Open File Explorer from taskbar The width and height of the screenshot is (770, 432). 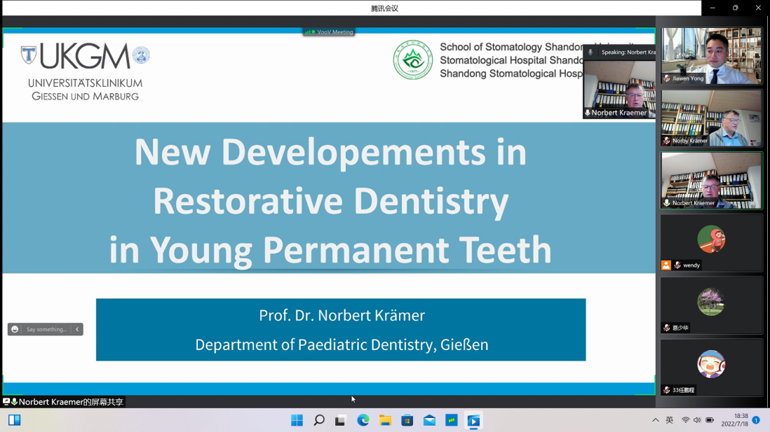pos(385,420)
